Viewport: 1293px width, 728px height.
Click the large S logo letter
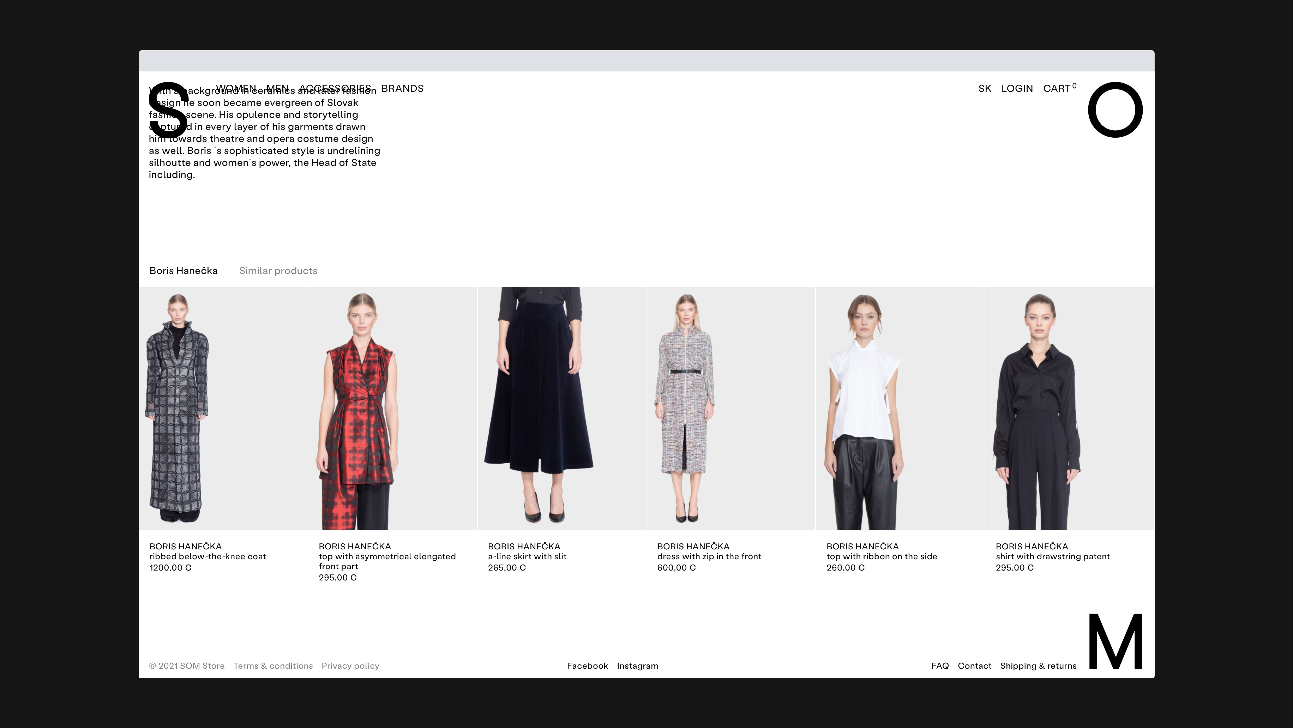point(169,110)
